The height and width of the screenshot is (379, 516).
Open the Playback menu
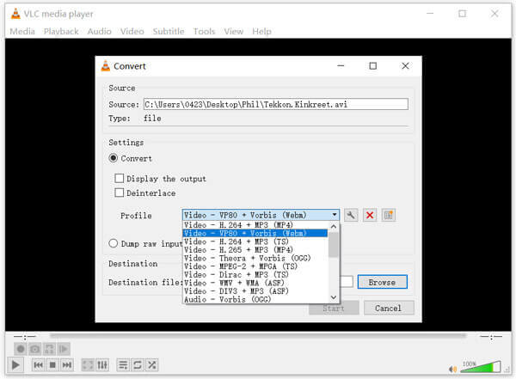click(x=61, y=31)
